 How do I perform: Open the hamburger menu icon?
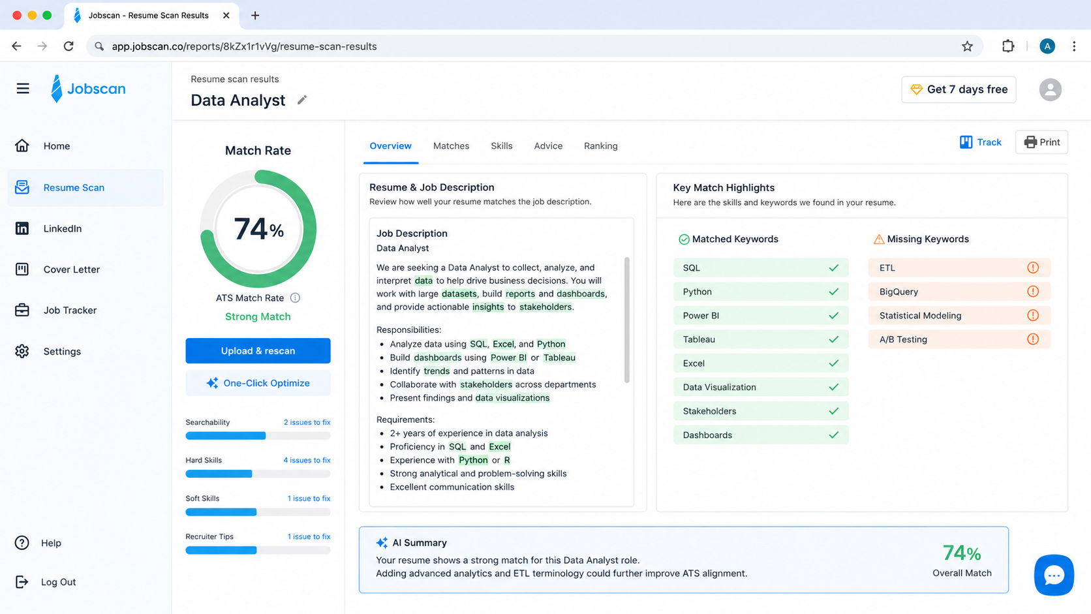[x=23, y=89]
